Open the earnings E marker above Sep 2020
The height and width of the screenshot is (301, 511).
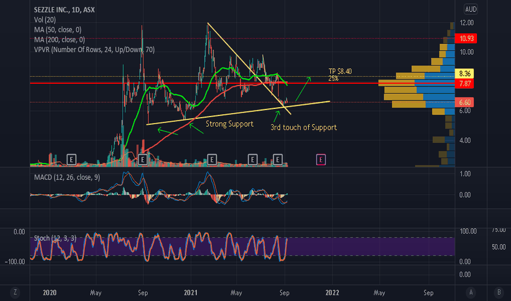[x=143, y=159]
